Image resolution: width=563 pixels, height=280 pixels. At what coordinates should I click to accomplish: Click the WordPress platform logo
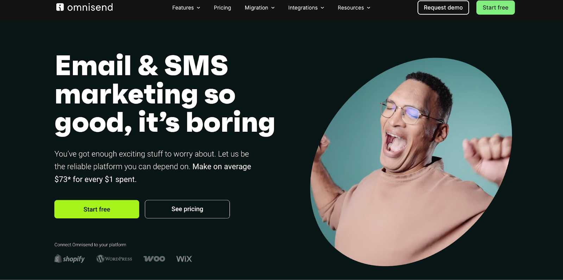coord(114,259)
